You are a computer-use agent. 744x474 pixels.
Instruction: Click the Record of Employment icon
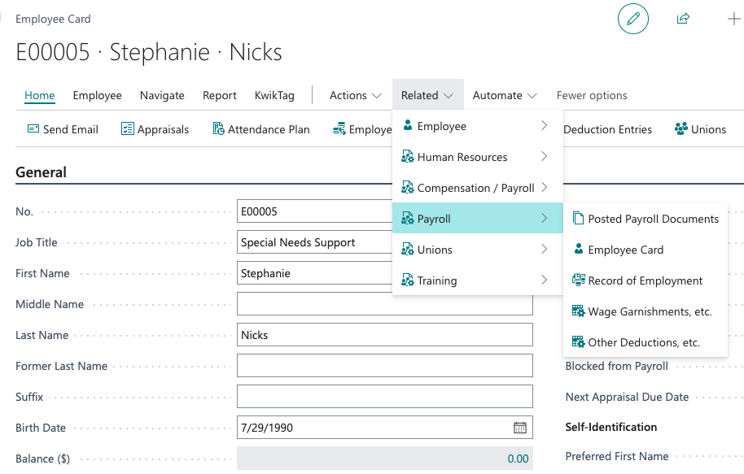coord(579,280)
